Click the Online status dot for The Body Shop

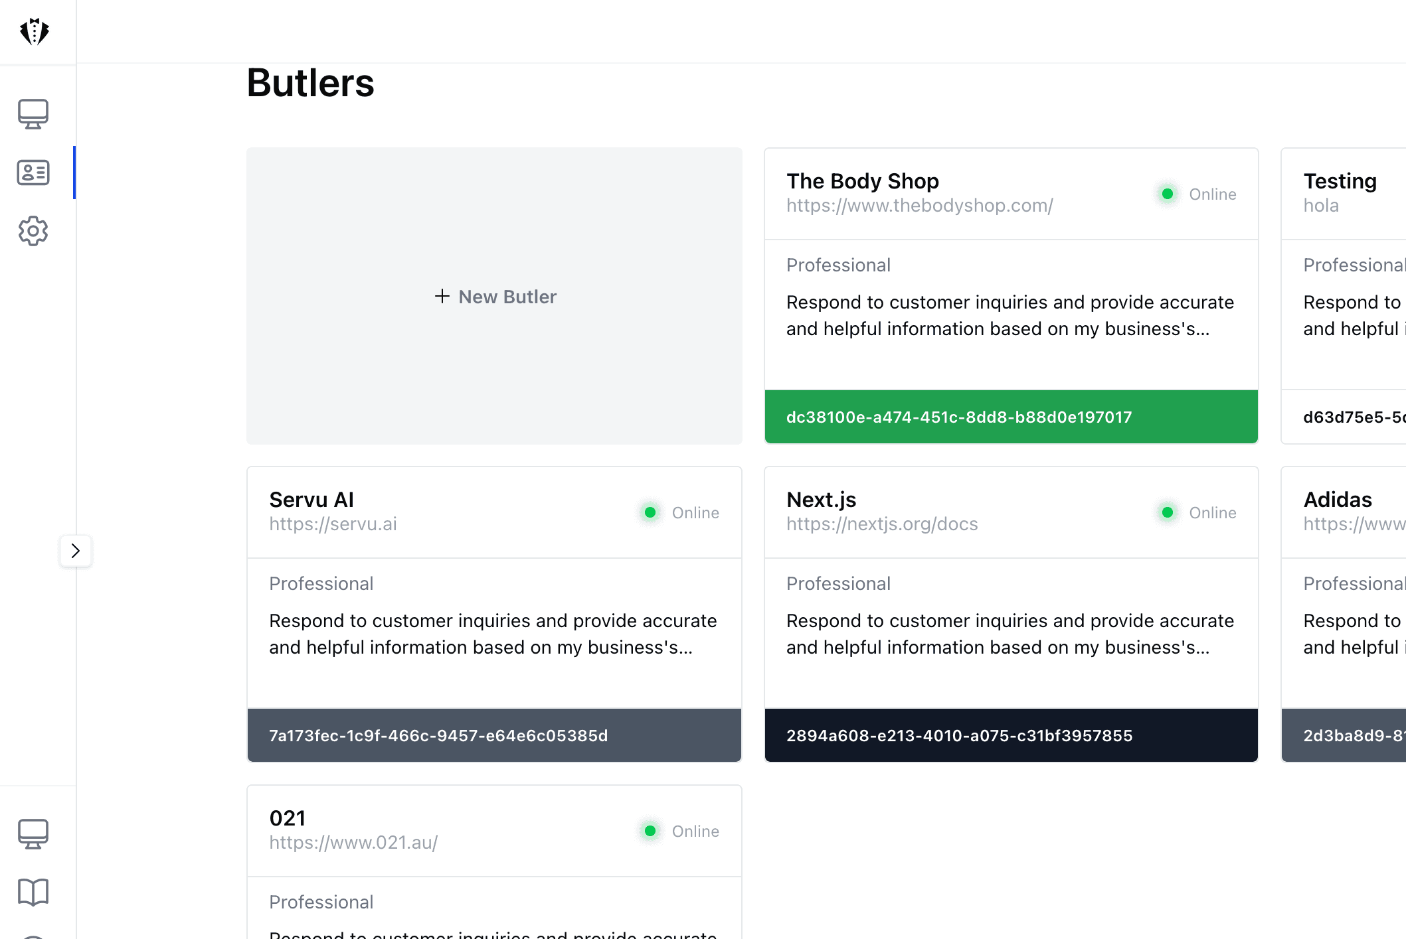click(x=1167, y=194)
